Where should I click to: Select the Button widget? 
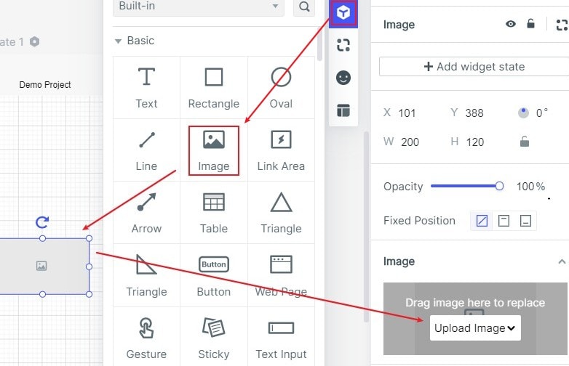(214, 275)
